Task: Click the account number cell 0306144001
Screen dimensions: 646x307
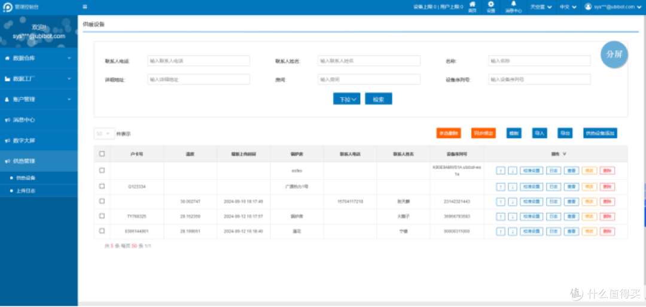Action: click(136, 231)
